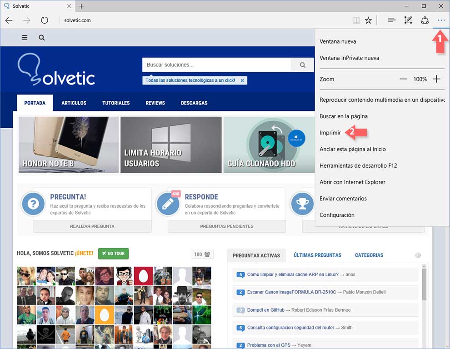
Task: Open Reading view book icon
Action: 356,20
